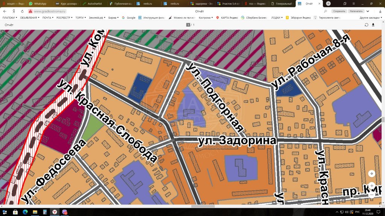Download the PDF report
This screenshot has height=216, width=385.
point(373,25)
